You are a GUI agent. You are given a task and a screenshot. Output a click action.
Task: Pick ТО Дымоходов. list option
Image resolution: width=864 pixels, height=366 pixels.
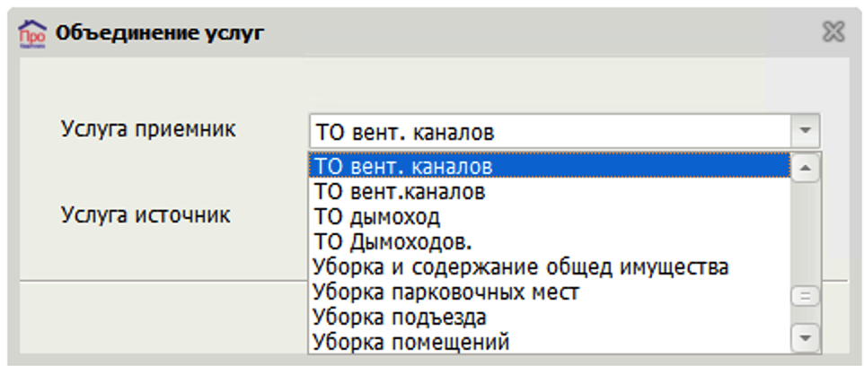click(x=550, y=242)
